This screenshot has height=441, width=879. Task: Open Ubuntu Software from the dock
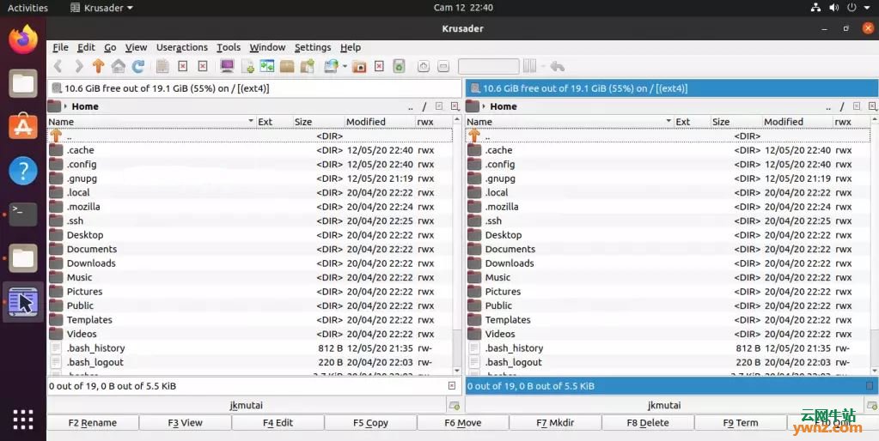coord(23,126)
